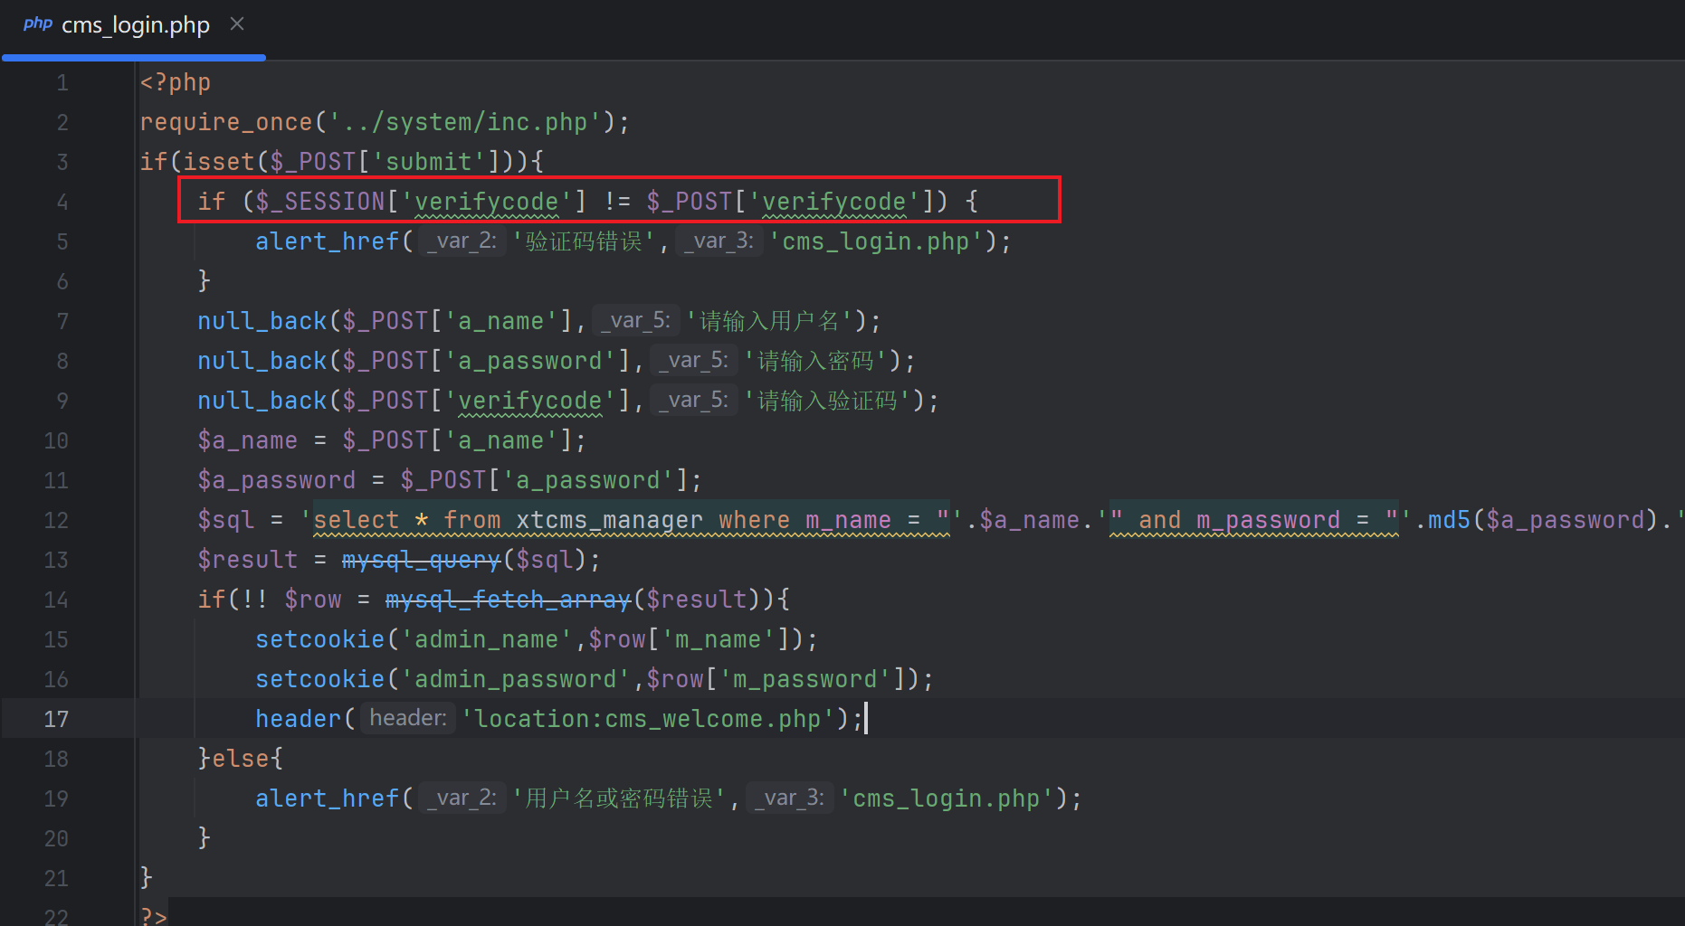Click the md5 function on line 12
The width and height of the screenshot is (1685, 926).
coord(1450,520)
